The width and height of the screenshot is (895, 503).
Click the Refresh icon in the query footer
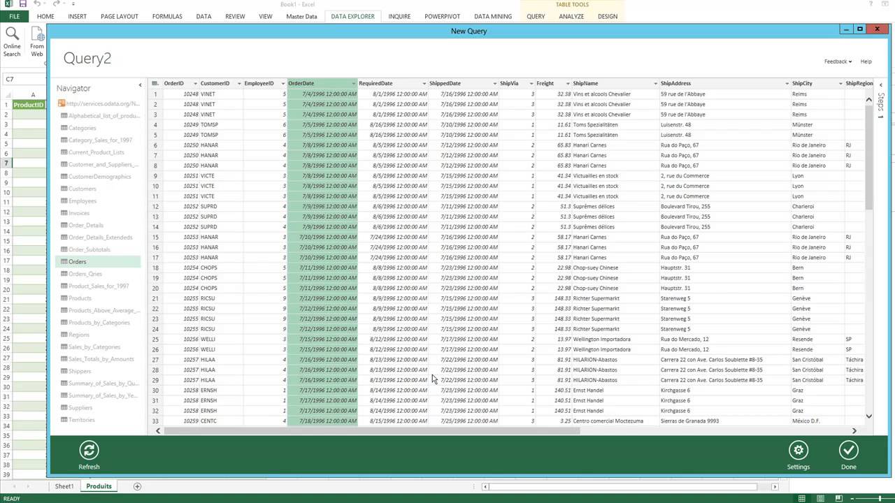point(89,451)
